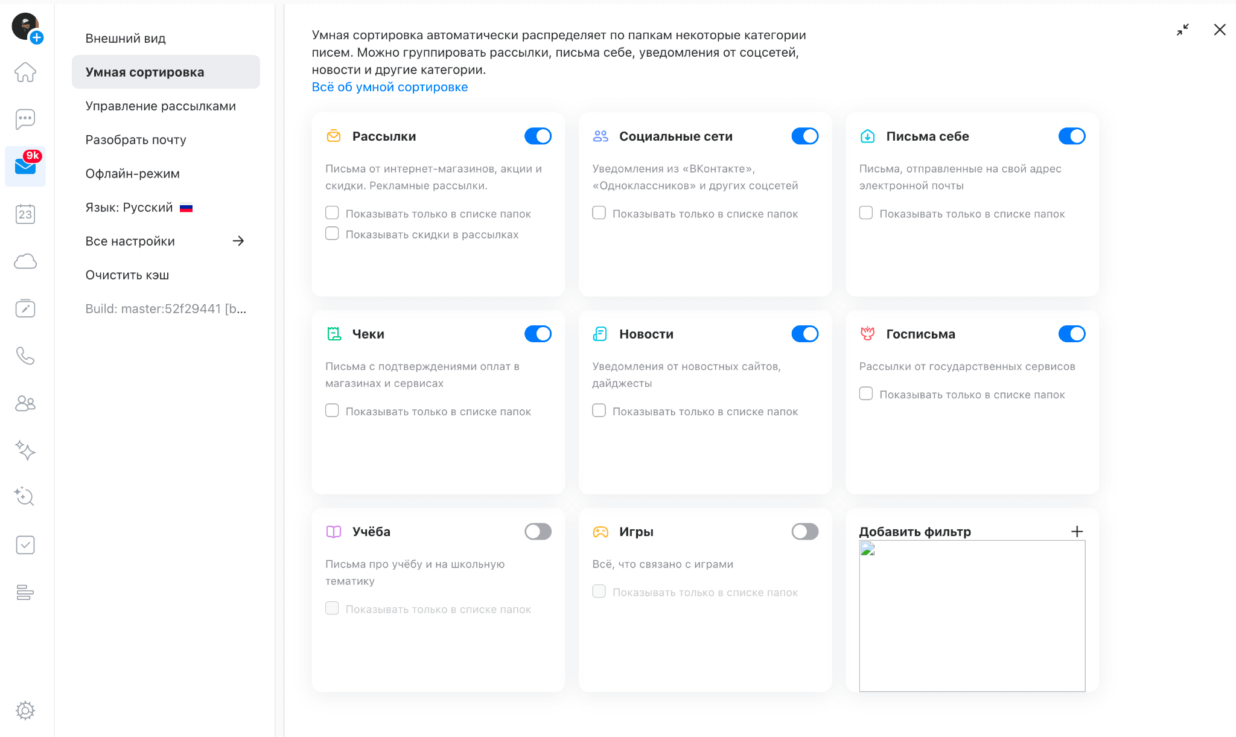Open Разобрать почту section

click(x=165, y=139)
